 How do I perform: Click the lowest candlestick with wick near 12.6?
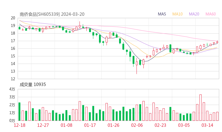tap(136, 66)
